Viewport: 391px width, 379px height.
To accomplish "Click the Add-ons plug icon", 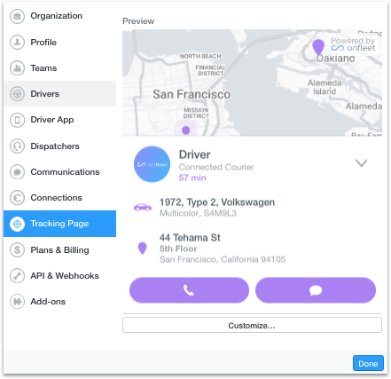I will point(17,302).
